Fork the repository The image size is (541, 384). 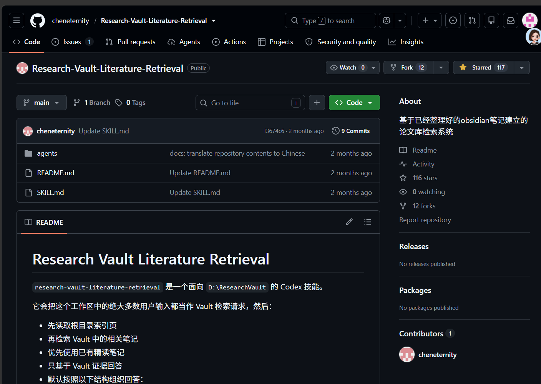408,68
